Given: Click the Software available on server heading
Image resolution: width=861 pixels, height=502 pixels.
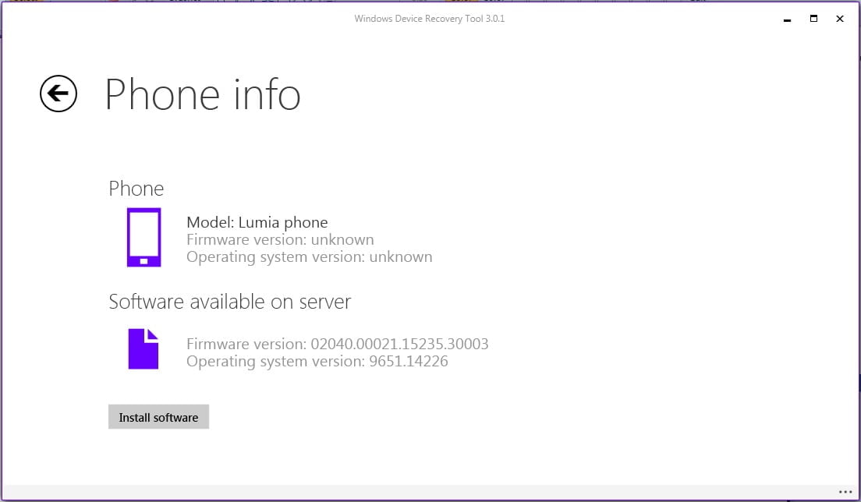Looking at the screenshot, I should coord(230,302).
